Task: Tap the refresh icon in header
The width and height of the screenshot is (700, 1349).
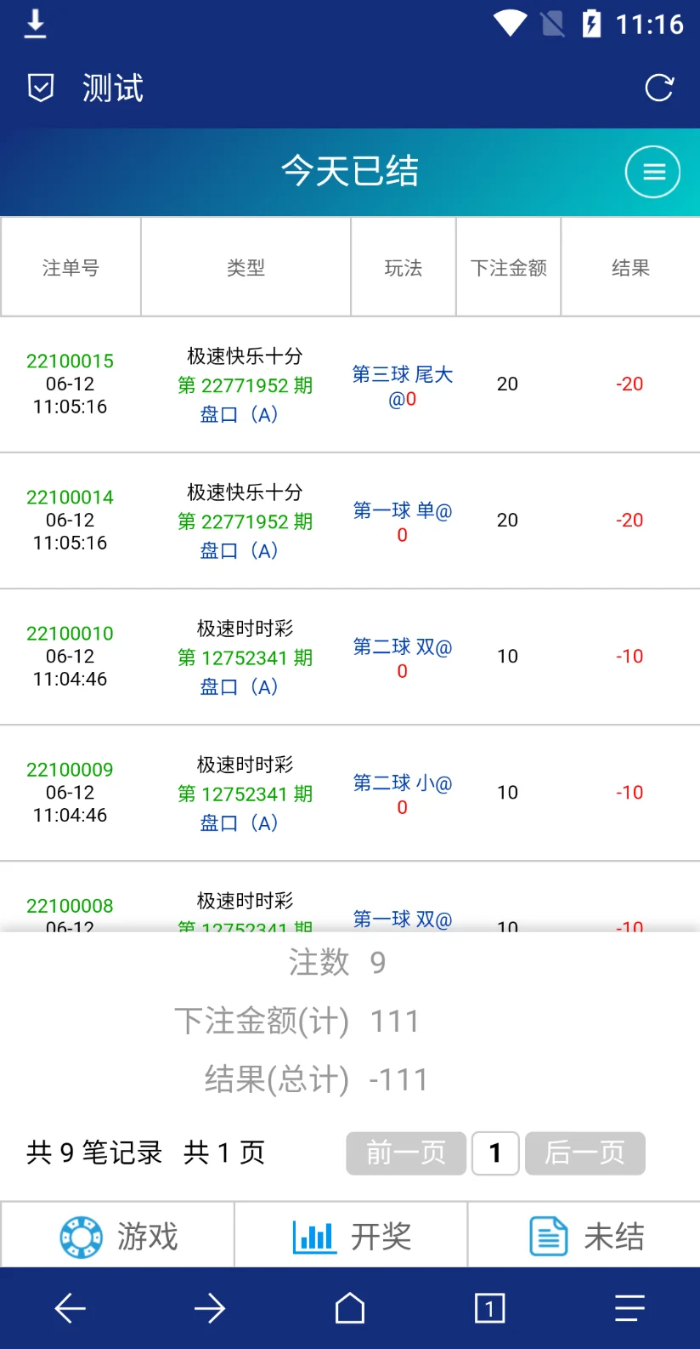Action: (x=658, y=88)
